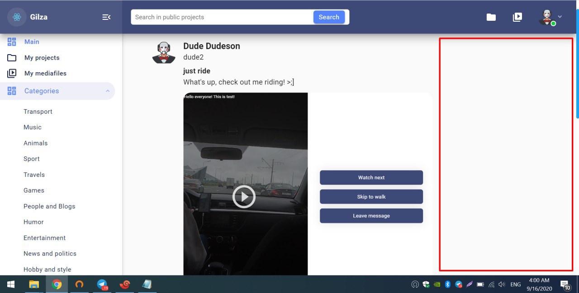Click the Gilza atom logo

tap(17, 17)
